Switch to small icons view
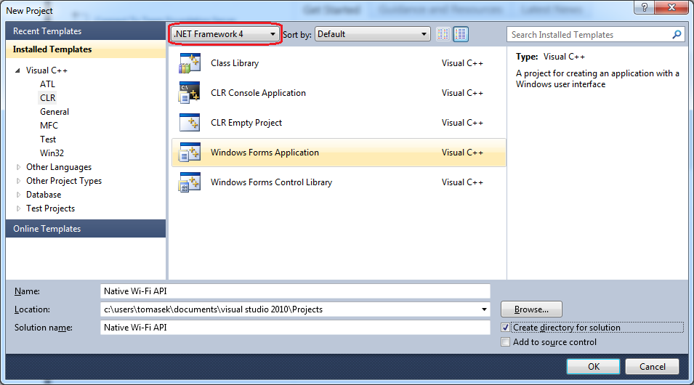This screenshot has width=694, height=385. (x=443, y=34)
